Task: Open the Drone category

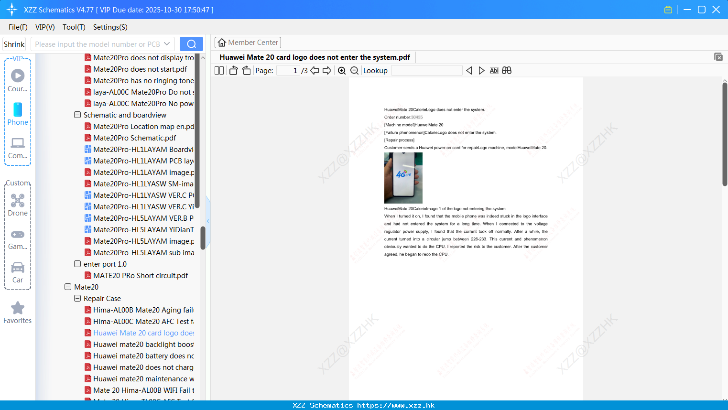Action: click(x=18, y=205)
